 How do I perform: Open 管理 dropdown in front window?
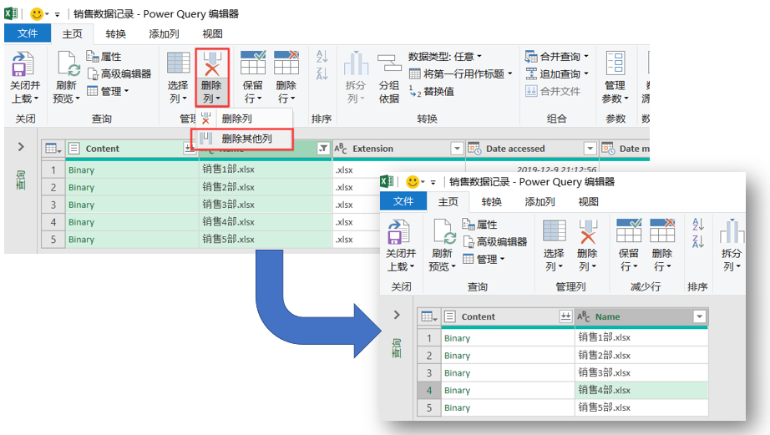tap(484, 259)
